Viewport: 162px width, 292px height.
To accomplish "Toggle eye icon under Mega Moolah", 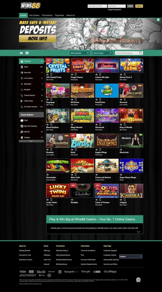I will [x=72, y=124].
